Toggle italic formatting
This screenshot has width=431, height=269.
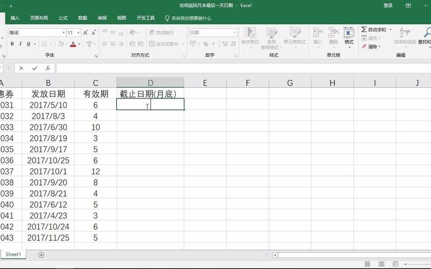(x=20, y=44)
